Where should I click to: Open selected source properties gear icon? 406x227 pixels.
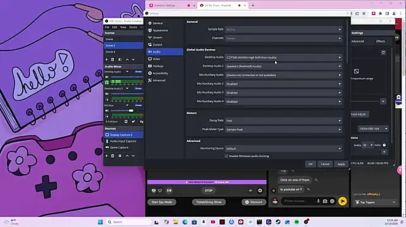(x=120, y=156)
